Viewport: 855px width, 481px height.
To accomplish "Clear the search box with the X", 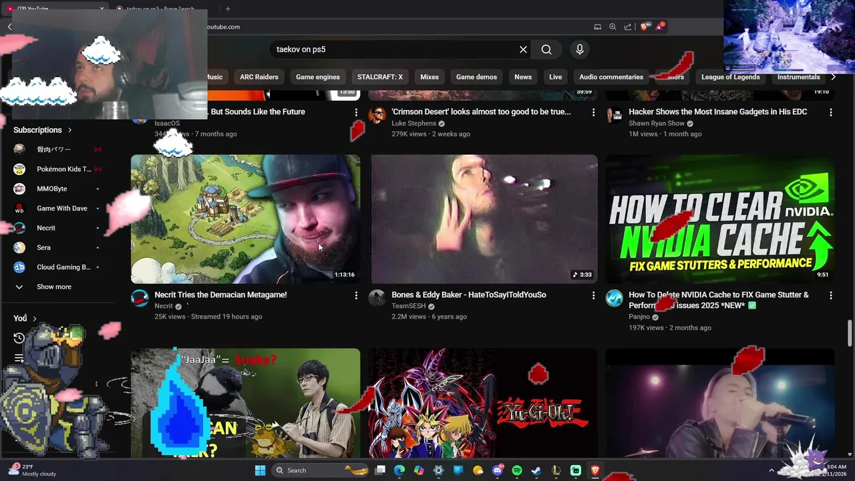I will [x=523, y=49].
